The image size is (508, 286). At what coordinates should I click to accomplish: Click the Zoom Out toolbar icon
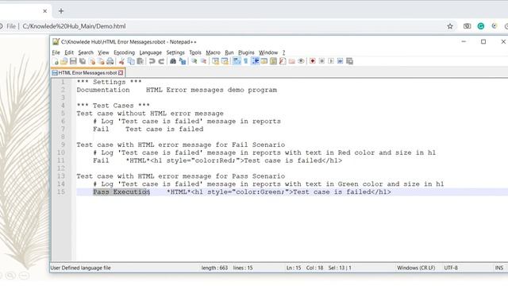point(203,61)
